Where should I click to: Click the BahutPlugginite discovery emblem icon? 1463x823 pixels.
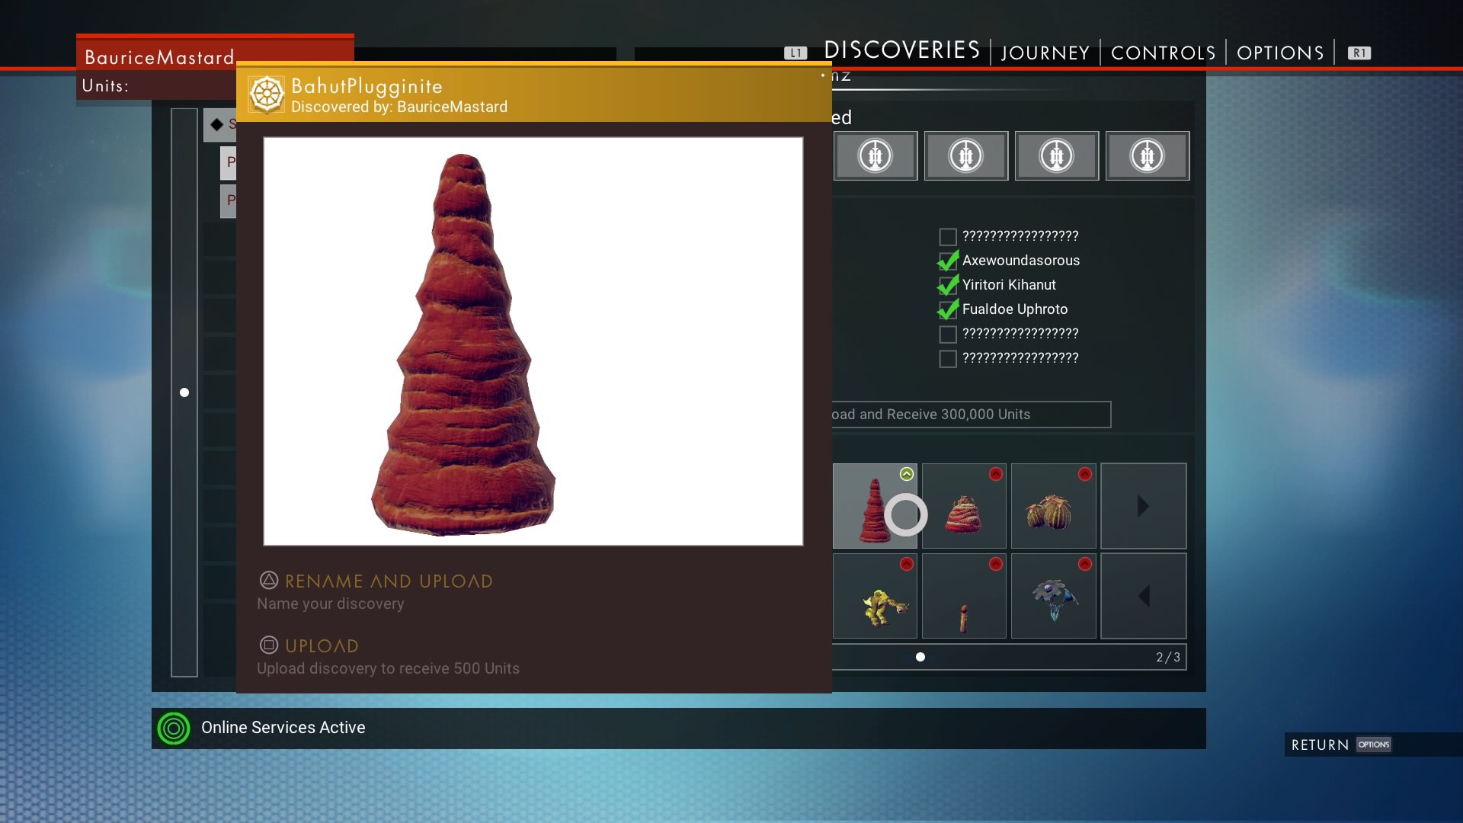coord(267,94)
